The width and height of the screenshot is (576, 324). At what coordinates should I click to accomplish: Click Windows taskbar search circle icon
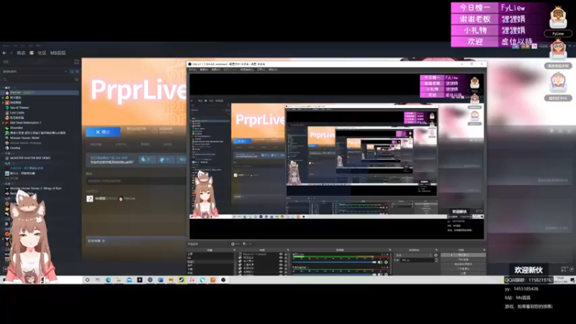click(x=87, y=280)
